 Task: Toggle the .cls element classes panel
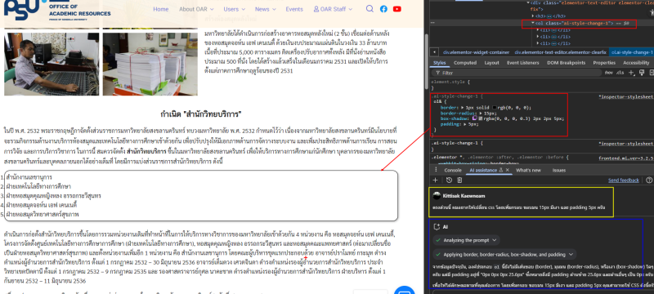(x=620, y=73)
